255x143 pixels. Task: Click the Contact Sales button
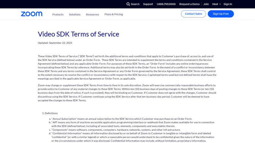tap(193, 14)
